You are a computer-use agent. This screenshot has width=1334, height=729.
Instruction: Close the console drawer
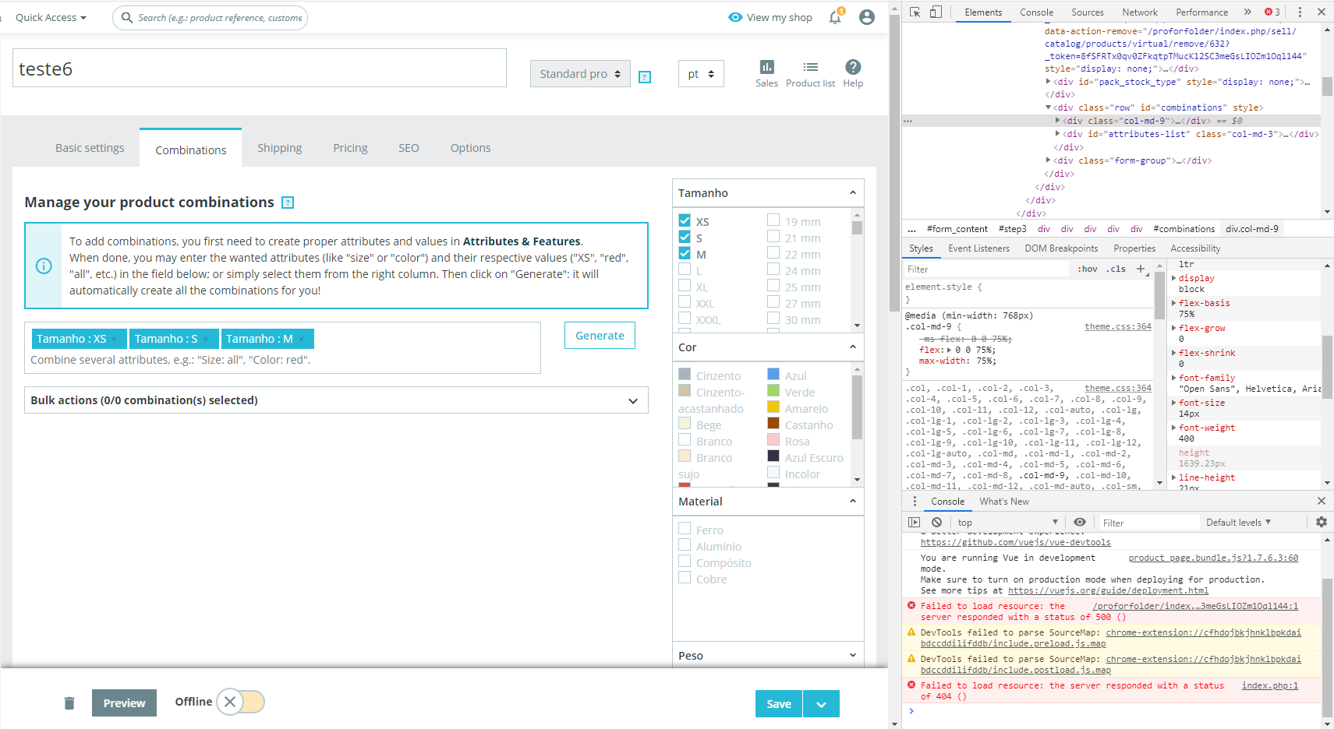pos(1322,501)
